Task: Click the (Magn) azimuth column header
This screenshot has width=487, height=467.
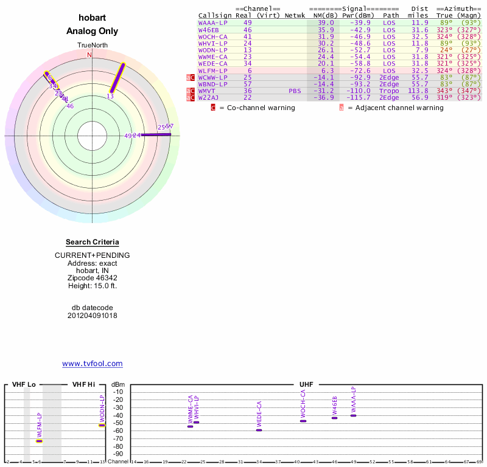Action: (x=469, y=16)
